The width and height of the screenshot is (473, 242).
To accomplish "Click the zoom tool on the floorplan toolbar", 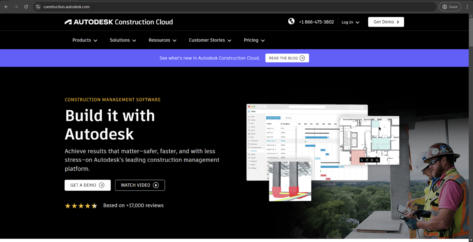I will [377, 160].
